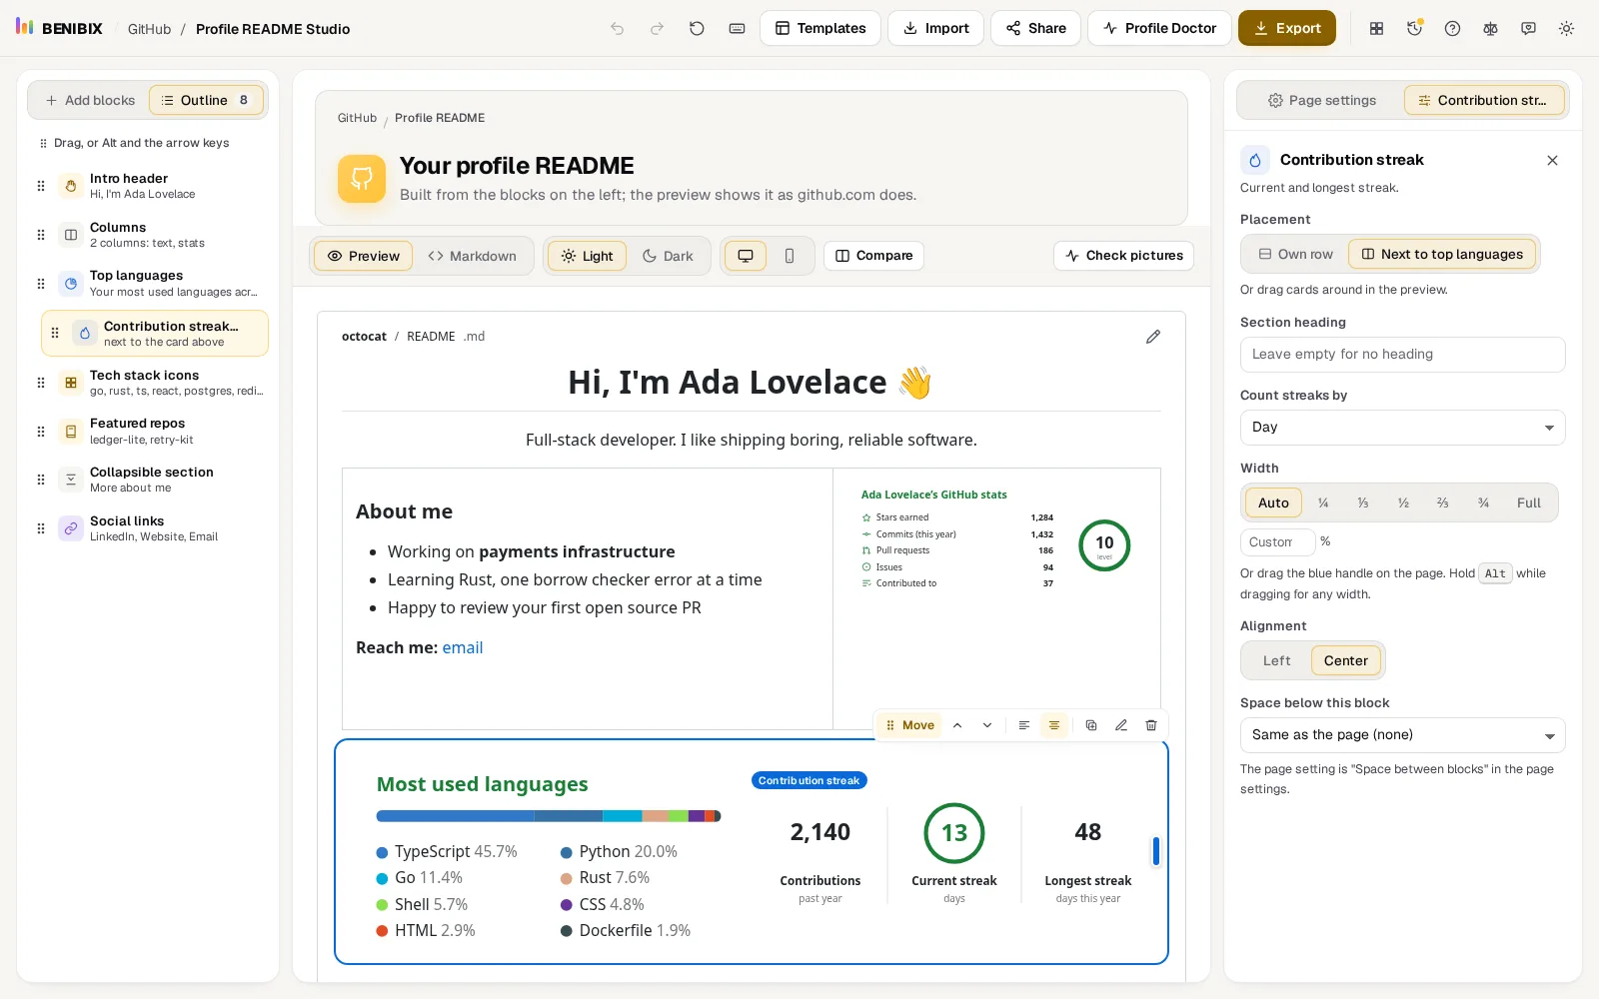The image size is (1599, 999).
Task: Choose the Full width option
Action: tap(1529, 502)
